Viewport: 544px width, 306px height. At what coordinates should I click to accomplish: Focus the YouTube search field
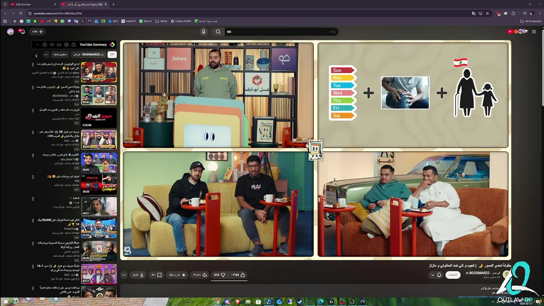click(x=283, y=31)
